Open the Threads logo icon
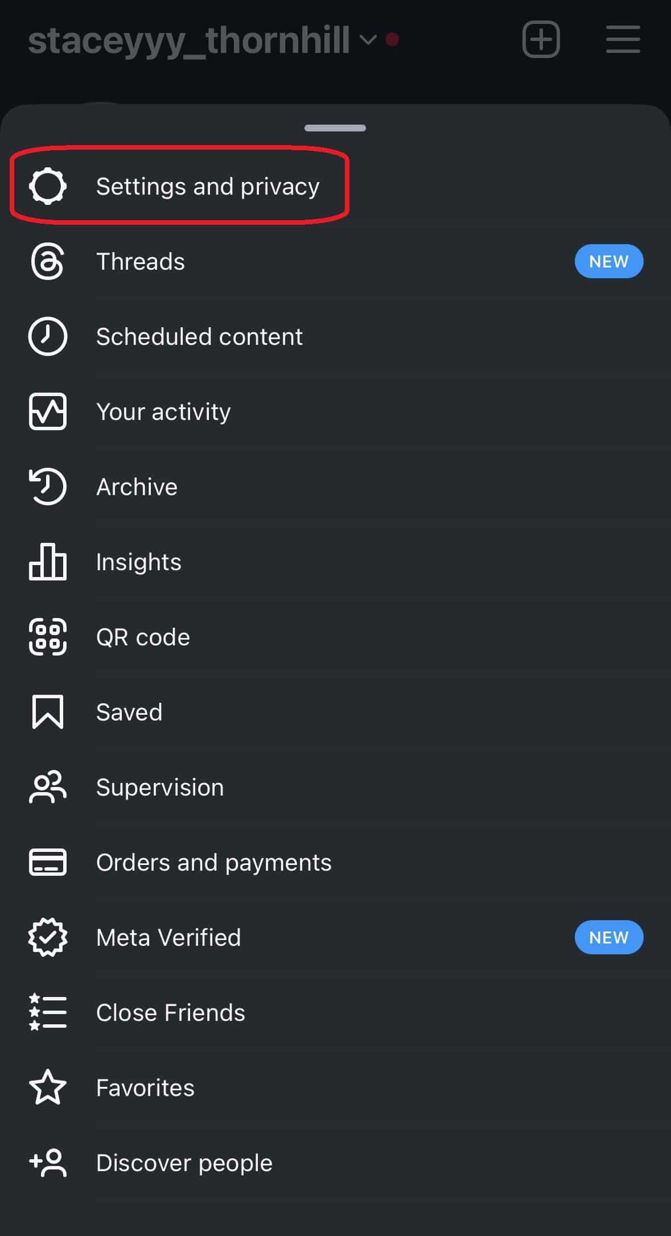Image resolution: width=671 pixels, height=1236 pixels. [48, 262]
